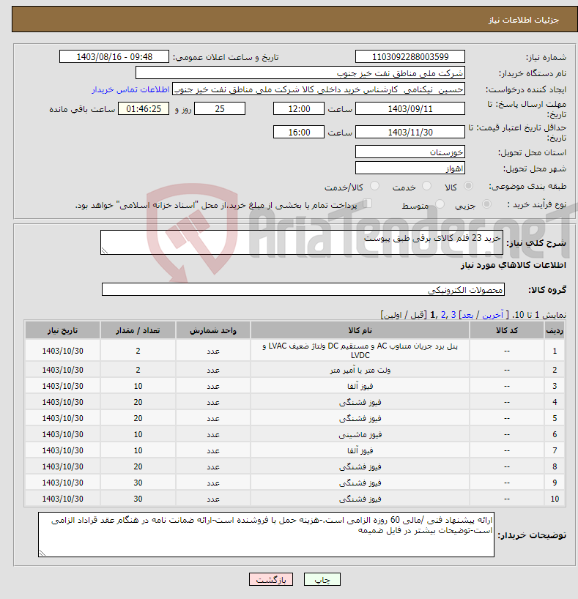Click the remaining days field 25
The image size is (578, 599).
tap(220, 108)
